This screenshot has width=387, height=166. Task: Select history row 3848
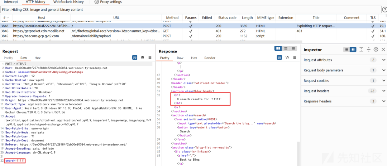tap(193, 26)
